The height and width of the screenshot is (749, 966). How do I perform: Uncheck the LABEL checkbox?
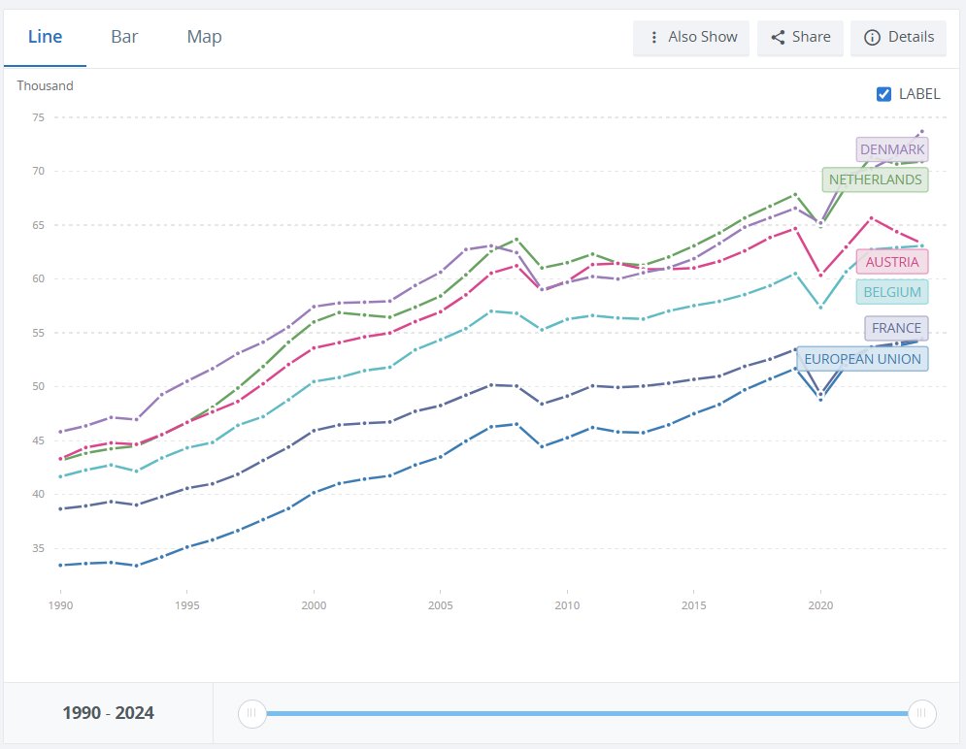point(883,94)
